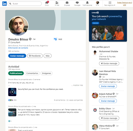Open Muhammed Shalabe avatar
Viewport: 133px width, 131px height.
click(x=95, y=53)
